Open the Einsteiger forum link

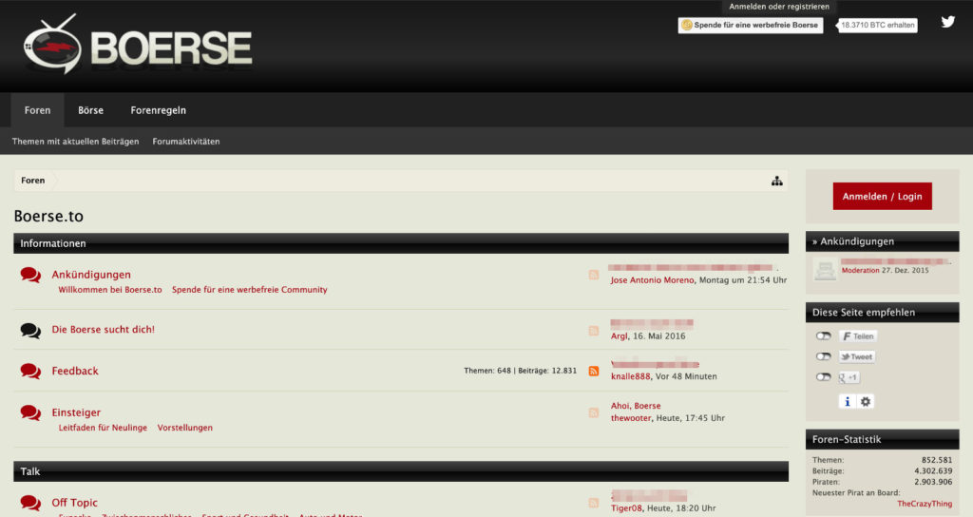(76, 412)
